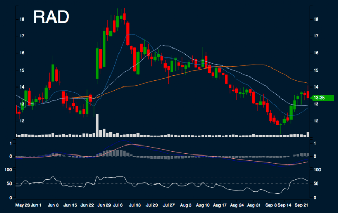Click the MACD 1 label on right axis
The image size is (338, 213).
(x=315, y=143)
